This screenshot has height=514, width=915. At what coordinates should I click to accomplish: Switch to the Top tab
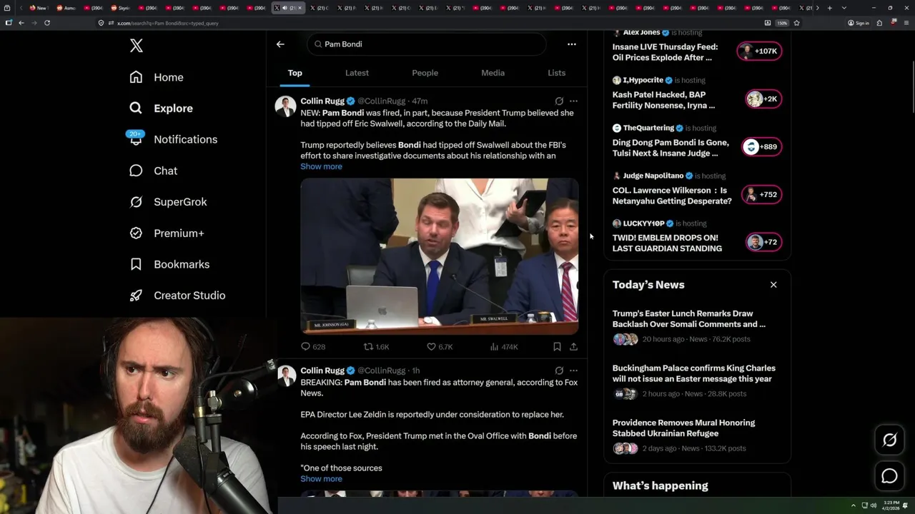pyautogui.click(x=295, y=73)
